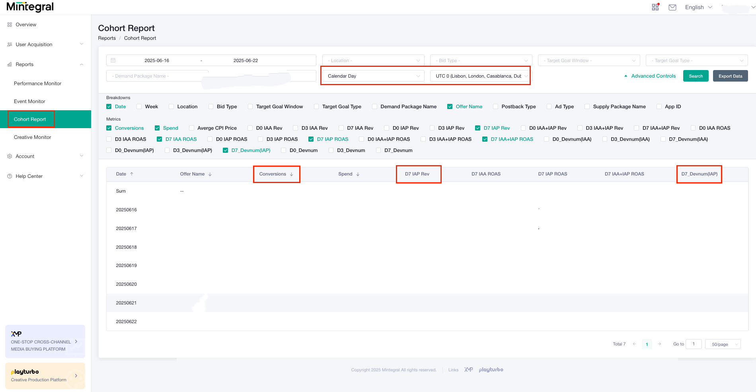Screen dimensions: 756x392
Task: Toggle sort on the Conversions column
Action: (291, 174)
